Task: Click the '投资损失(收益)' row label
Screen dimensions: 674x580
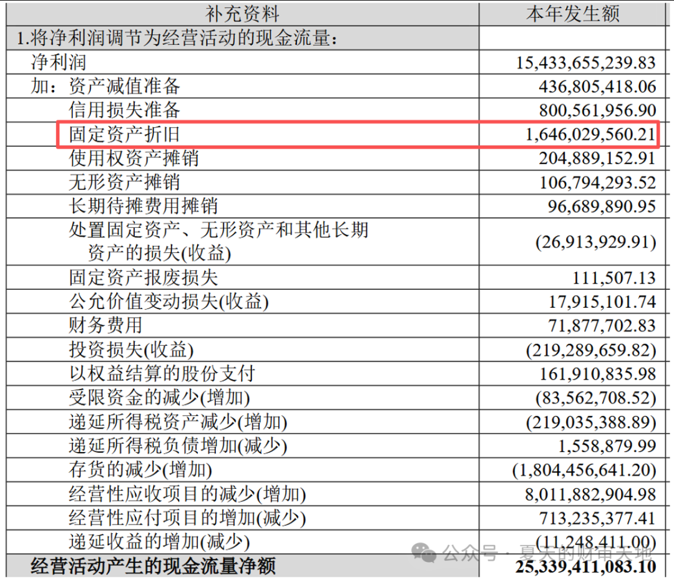Action: click(131, 350)
